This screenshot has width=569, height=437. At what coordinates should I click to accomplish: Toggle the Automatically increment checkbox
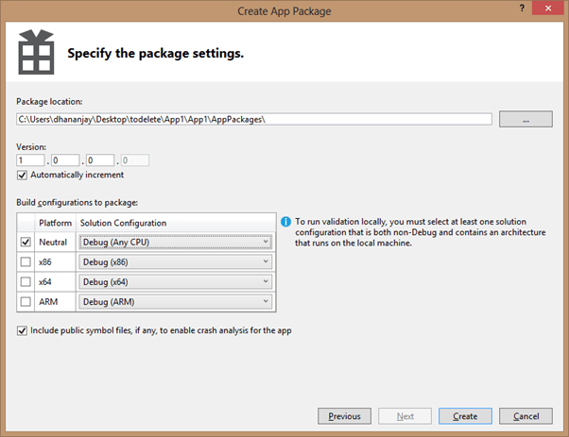[23, 175]
